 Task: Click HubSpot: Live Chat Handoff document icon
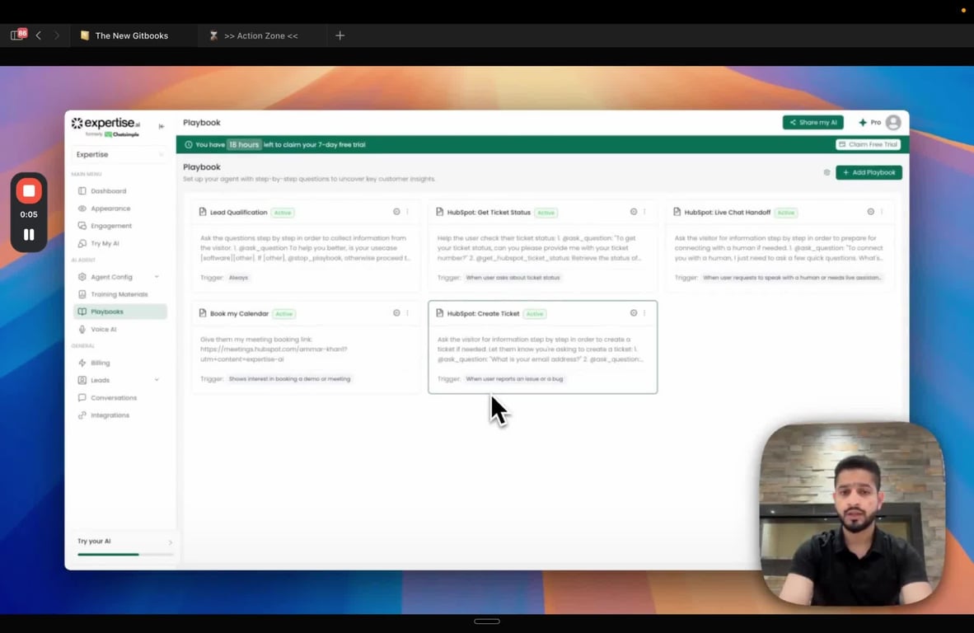[x=677, y=212]
